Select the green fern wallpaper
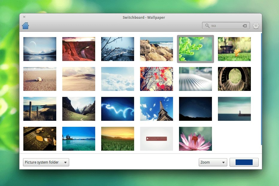Image resolution: width=279 pixels, height=186 pixels. coord(195,49)
